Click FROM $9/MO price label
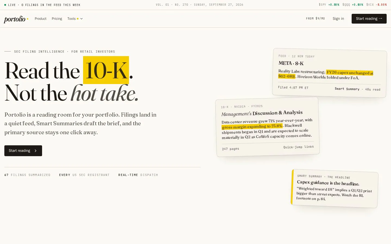The height and width of the screenshot is (244, 391). pos(315,18)
